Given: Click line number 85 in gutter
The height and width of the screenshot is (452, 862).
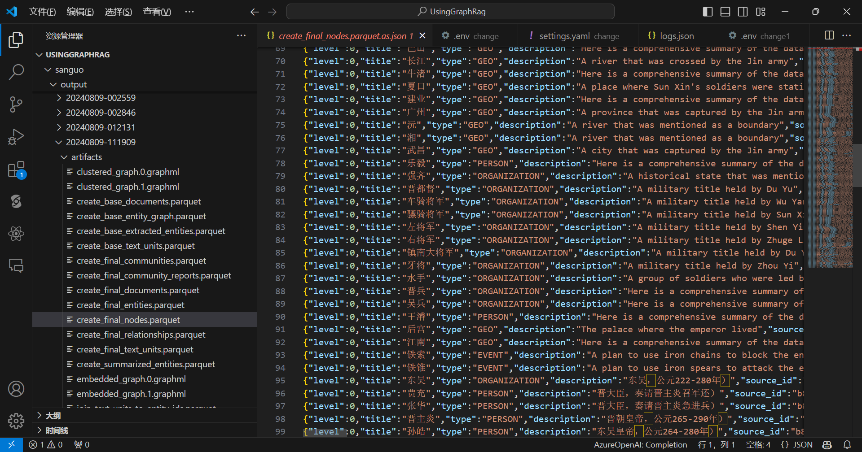Looking at the screenshot, I should point(280,253).
